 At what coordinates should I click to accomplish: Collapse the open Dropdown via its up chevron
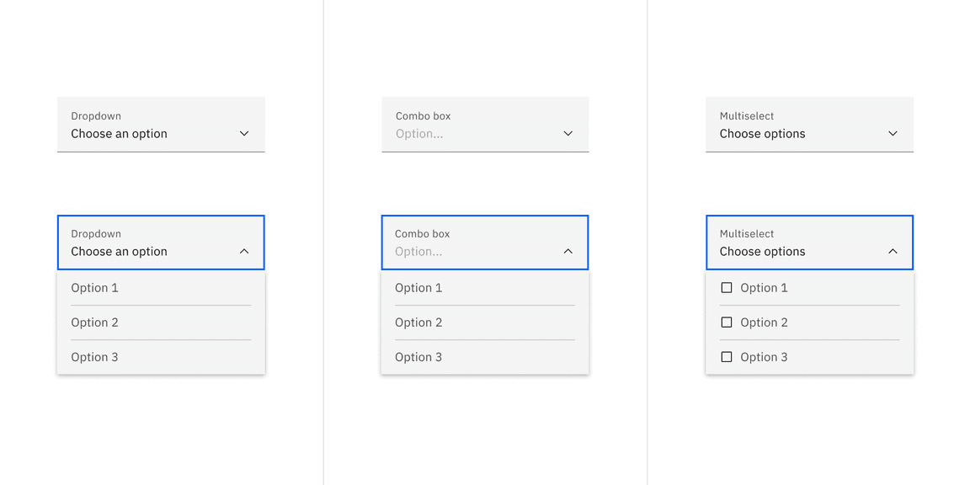point(244,251)
